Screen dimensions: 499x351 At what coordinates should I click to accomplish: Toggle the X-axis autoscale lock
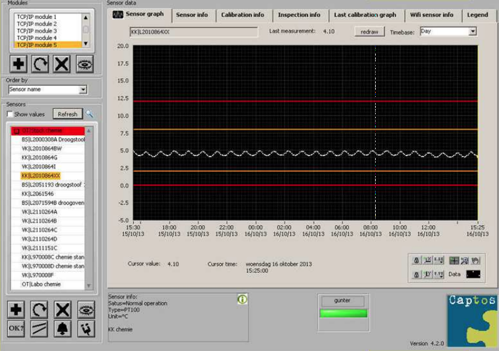point(416,260)
